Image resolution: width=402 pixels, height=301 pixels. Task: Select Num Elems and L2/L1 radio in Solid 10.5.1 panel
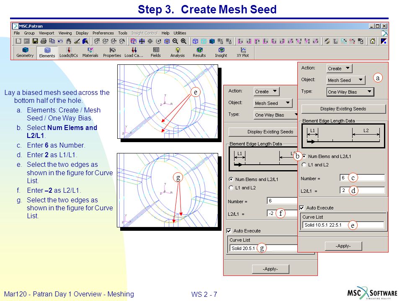(304, 156)
